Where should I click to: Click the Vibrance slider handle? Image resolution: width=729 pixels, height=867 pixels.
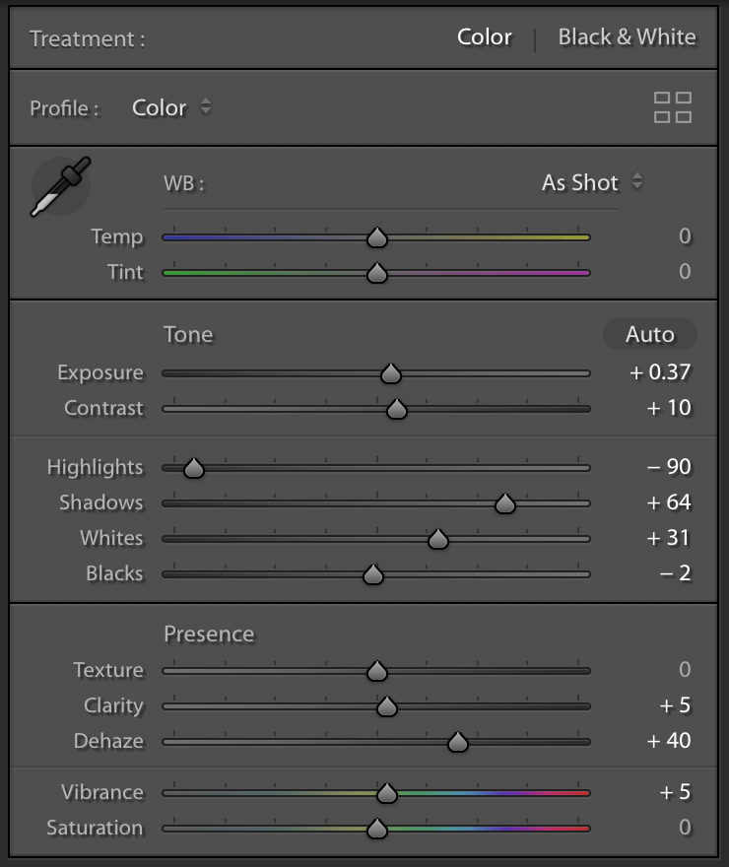387,792
